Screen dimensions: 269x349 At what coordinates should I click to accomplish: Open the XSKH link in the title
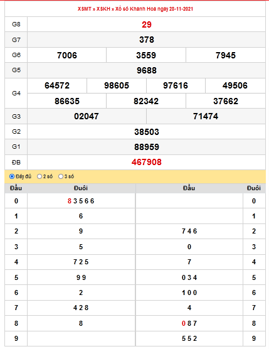pyautogui.click(x=103, y=9)
